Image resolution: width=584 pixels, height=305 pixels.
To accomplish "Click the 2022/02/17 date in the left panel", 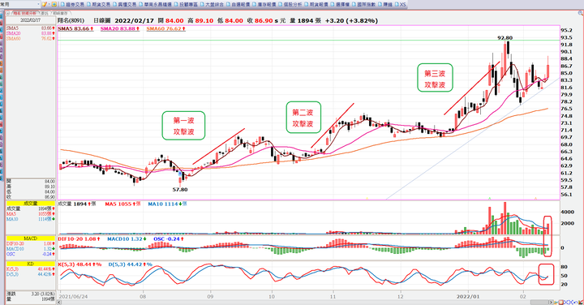I will [31, 20].
